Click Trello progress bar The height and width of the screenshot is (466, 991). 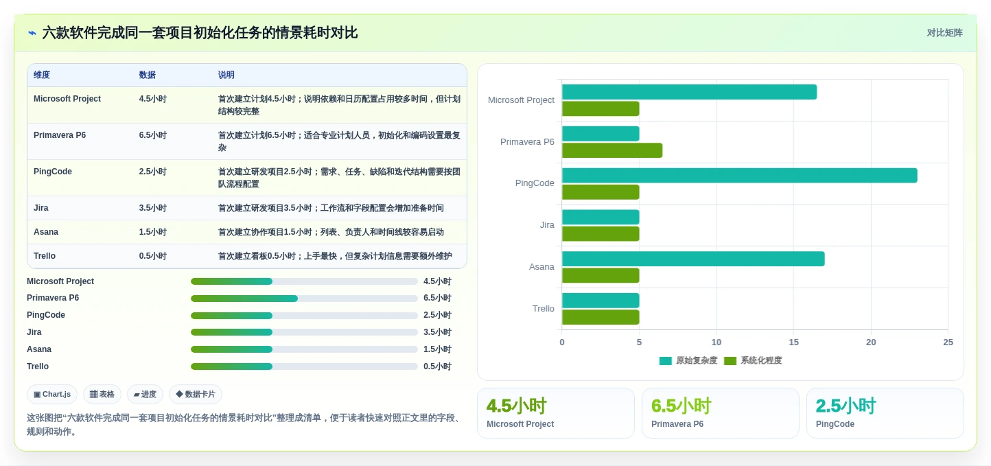pos(304,366)
